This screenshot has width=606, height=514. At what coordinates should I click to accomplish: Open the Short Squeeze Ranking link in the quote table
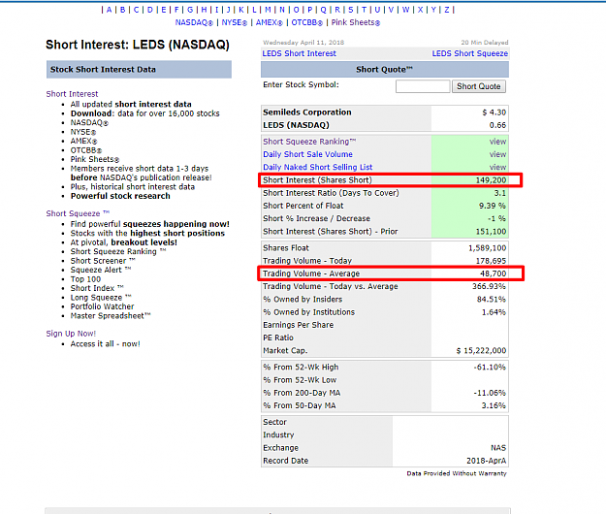pyautogui.click(x=309, y=142)
